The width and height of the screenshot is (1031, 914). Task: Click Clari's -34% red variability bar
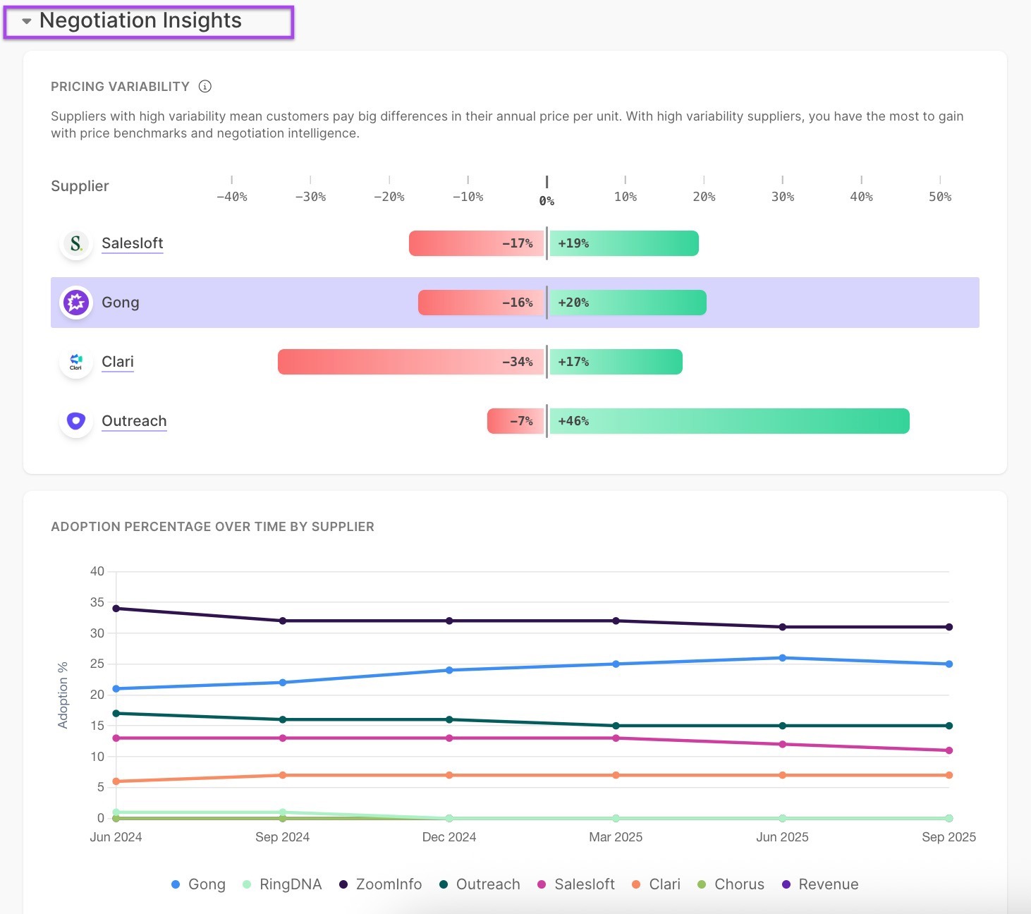click(411, 362)
